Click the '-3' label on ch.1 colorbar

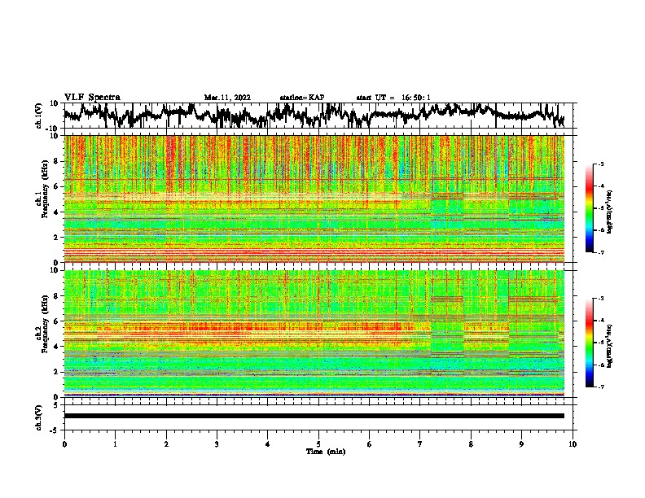click(x=601, y=164)
